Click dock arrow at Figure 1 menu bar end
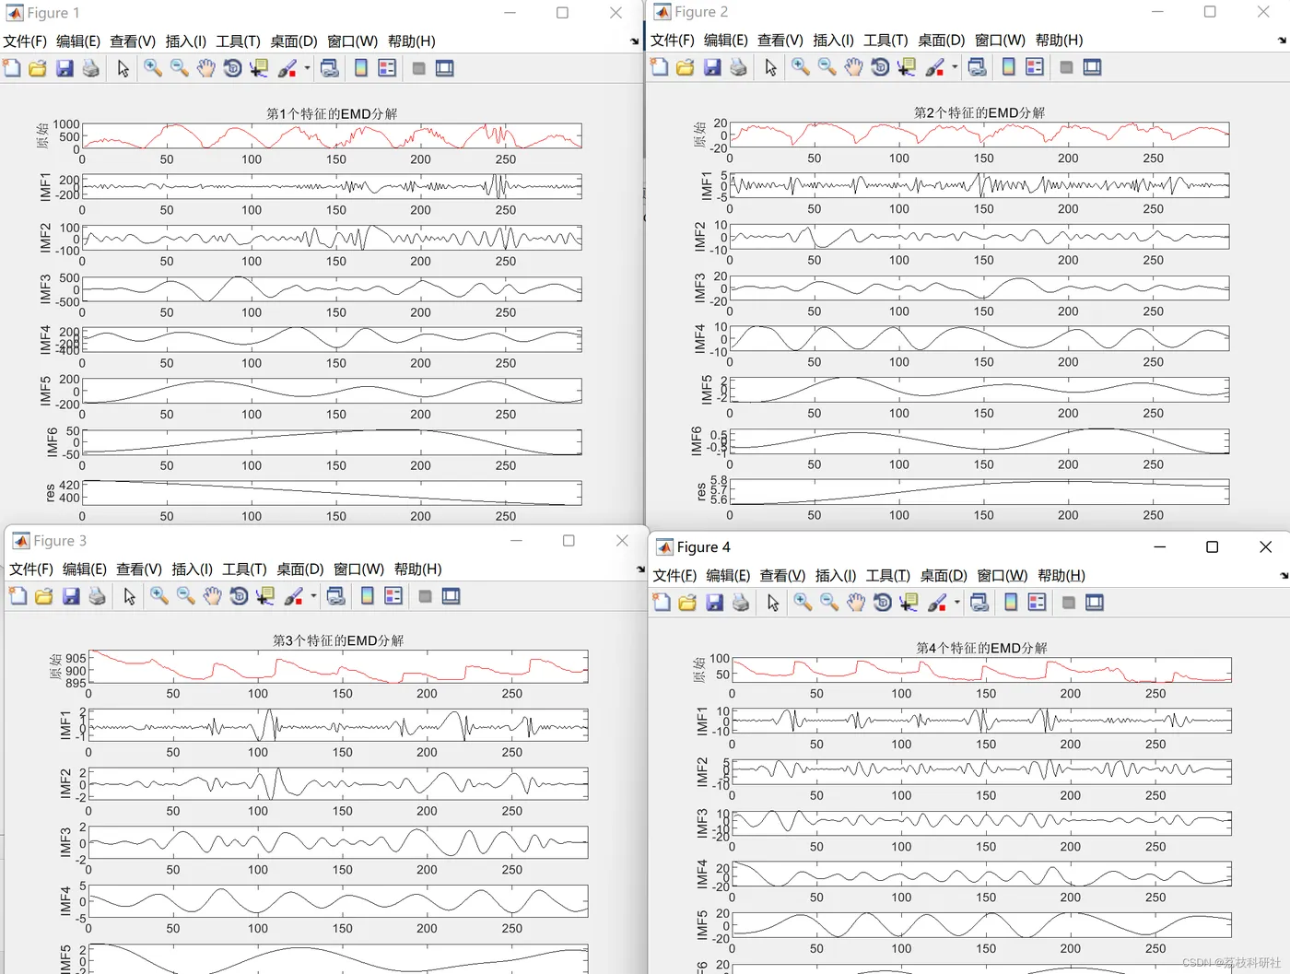Image resolution: width=1290 pixels, height=974 pixels. (x=634, y=41)
